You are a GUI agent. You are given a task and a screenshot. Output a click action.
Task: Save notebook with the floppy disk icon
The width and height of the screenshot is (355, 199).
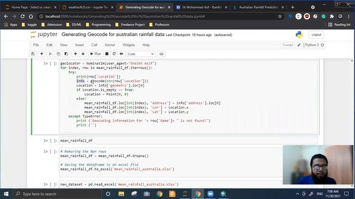[33, 54]
